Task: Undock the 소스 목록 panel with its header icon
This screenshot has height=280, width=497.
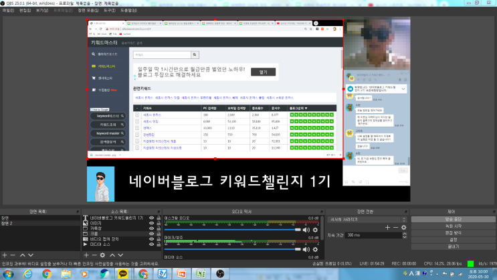Action: click(159, 212)
